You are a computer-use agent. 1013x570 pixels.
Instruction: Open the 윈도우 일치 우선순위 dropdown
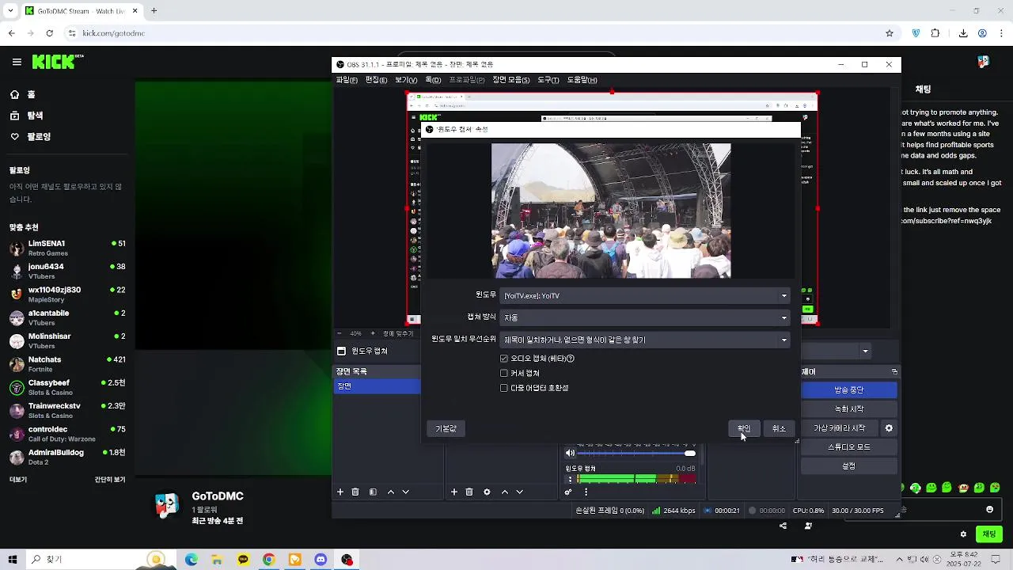pos(645,340)
